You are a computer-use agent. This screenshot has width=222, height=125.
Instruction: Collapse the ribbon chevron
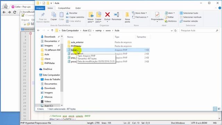216,8
